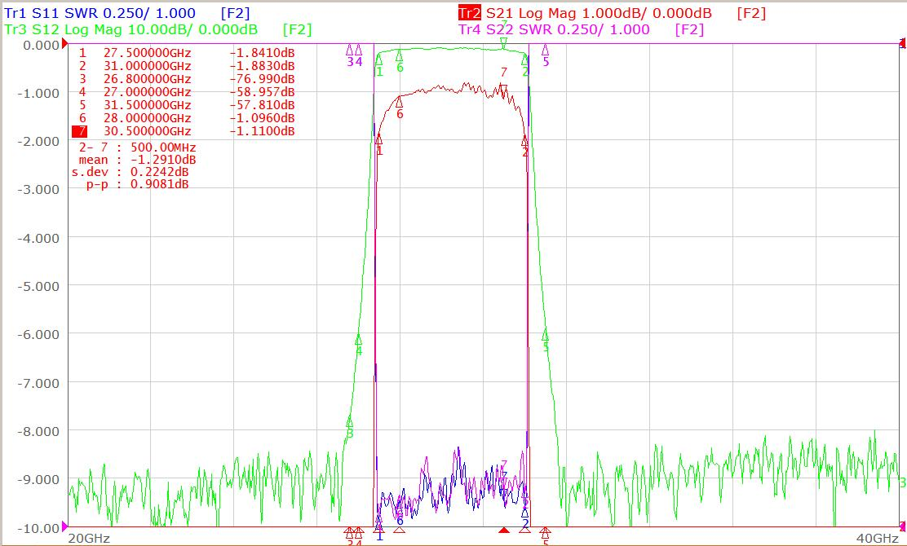The width and height of the screenshot is (907, 546).
Task: Click the filled red active marker triangle on the frequency axis
Action: pos(504,530)
